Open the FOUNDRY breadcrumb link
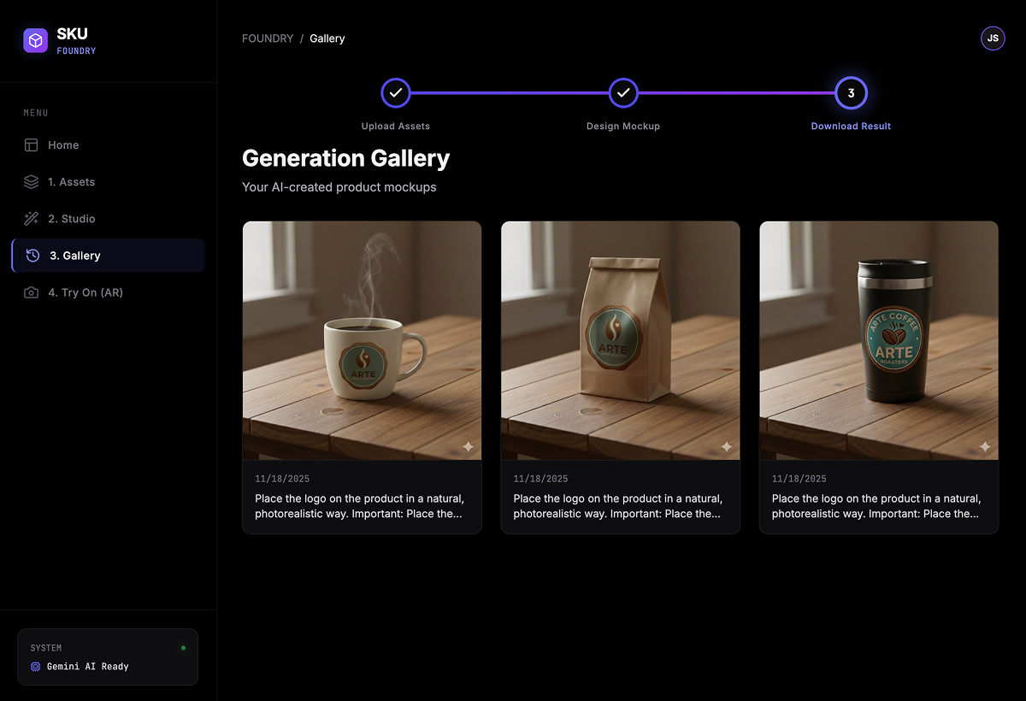The width and height of the screenshot is (1026, 701). click(x=267, y=38)
